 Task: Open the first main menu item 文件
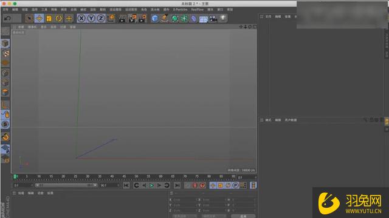pyautogui.click(x=5, y=10)
